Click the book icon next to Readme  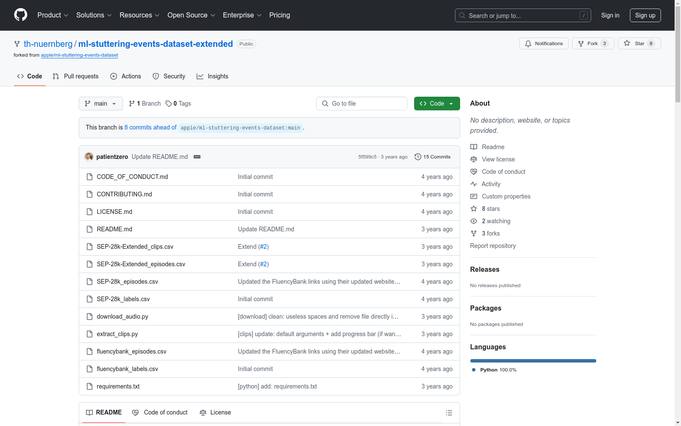click(x=474, y=147)
